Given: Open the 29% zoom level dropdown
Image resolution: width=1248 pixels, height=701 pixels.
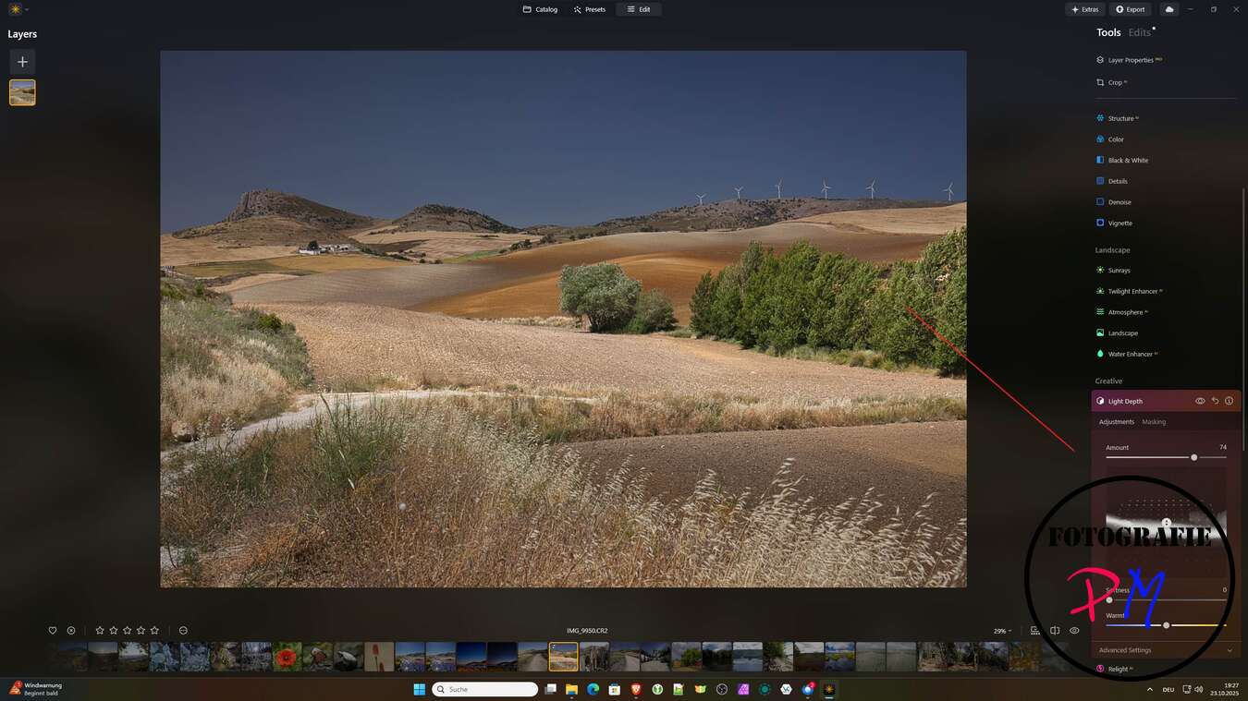Looking at the screenshot, I should [1002, 631].
